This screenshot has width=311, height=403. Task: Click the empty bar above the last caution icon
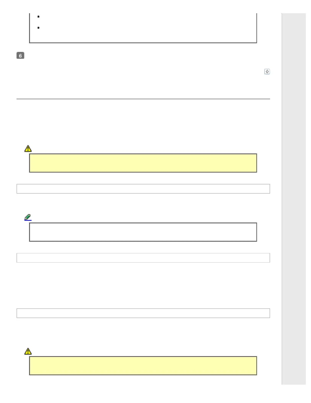pos(143,313)
